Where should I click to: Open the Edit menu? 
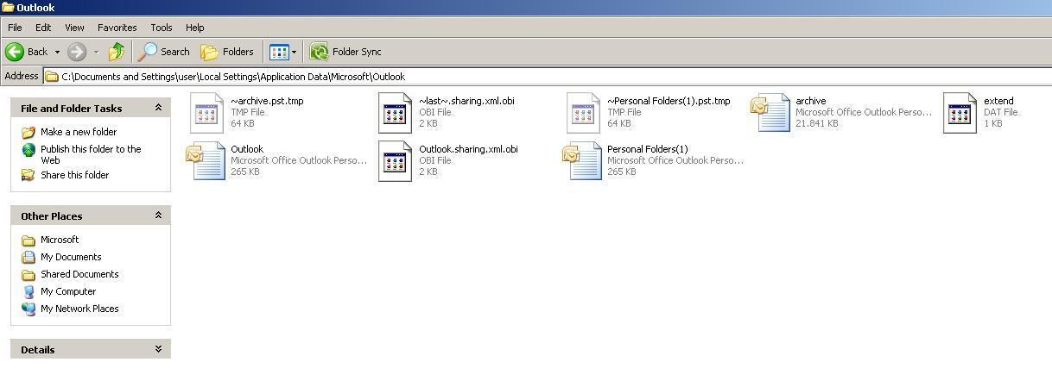point(43,28)
